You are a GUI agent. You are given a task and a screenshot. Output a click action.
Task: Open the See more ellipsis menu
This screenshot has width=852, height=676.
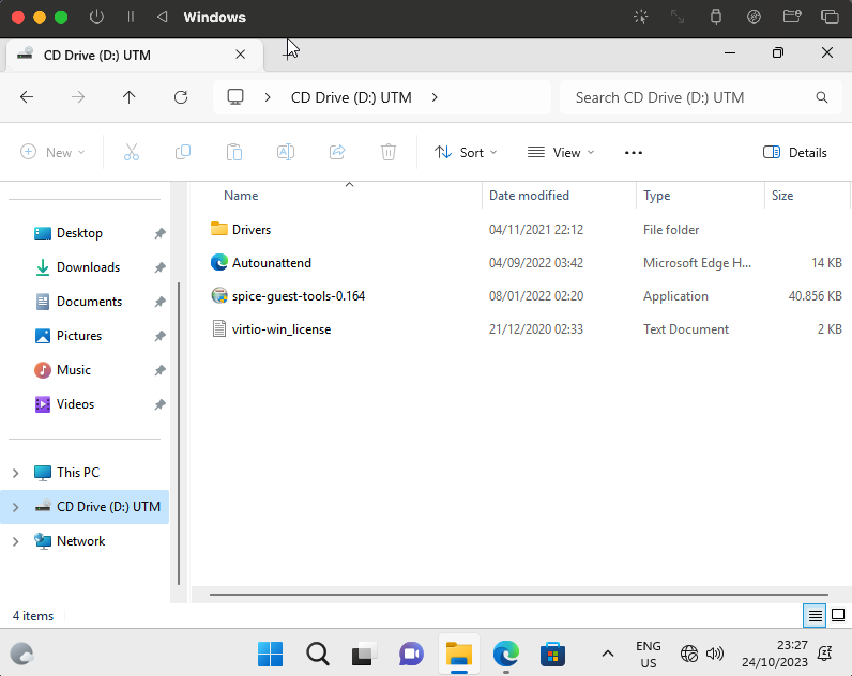[x=633, y=152]
